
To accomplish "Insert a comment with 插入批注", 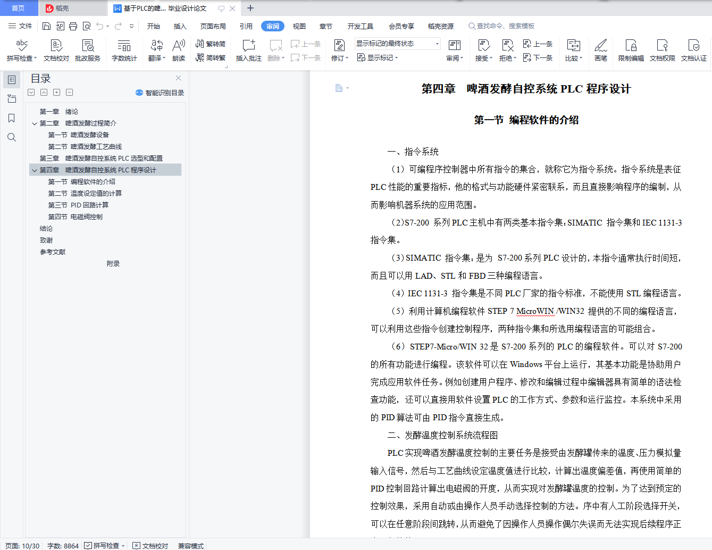I will [x=249, y=51].
